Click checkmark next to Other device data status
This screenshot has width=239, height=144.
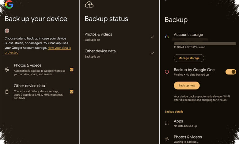click(x=152, y=54)
